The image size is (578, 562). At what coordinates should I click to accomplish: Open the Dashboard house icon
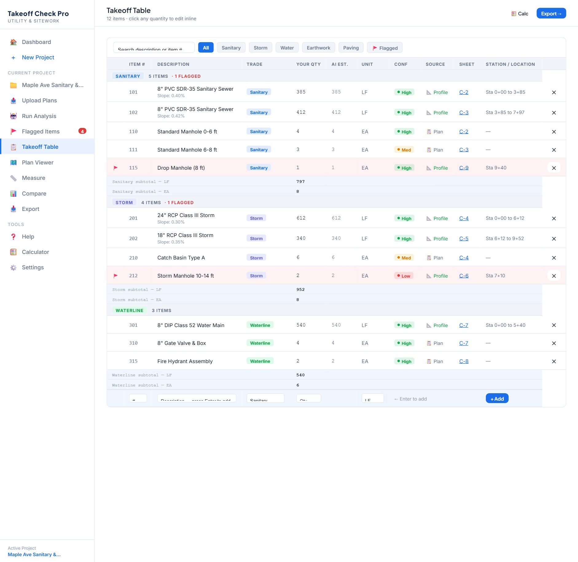13,42
